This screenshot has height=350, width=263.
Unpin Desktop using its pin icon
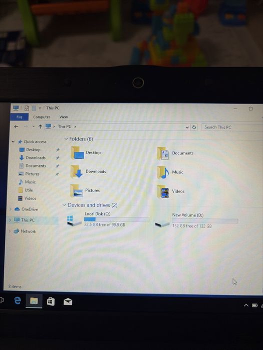pyautogui.click(x=58, y=150)
